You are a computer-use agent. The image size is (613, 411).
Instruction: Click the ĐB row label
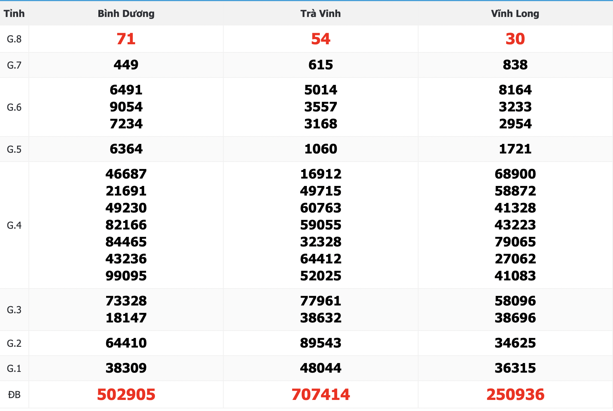(14, 395)
